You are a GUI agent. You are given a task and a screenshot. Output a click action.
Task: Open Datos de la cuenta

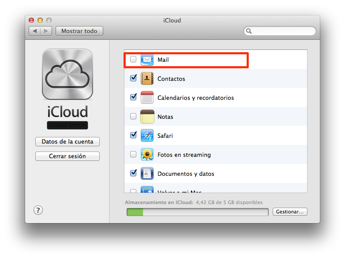pyautogui.click(x=67, y=141)
